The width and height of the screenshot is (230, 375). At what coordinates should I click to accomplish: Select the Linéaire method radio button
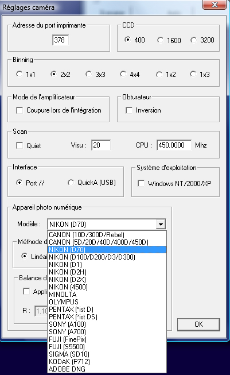pyautogui.click(x=24, y=256)
